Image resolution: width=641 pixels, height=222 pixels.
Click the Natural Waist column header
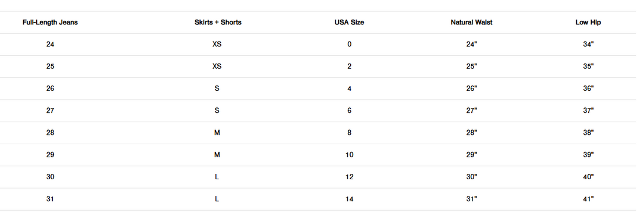click(471, 23)
